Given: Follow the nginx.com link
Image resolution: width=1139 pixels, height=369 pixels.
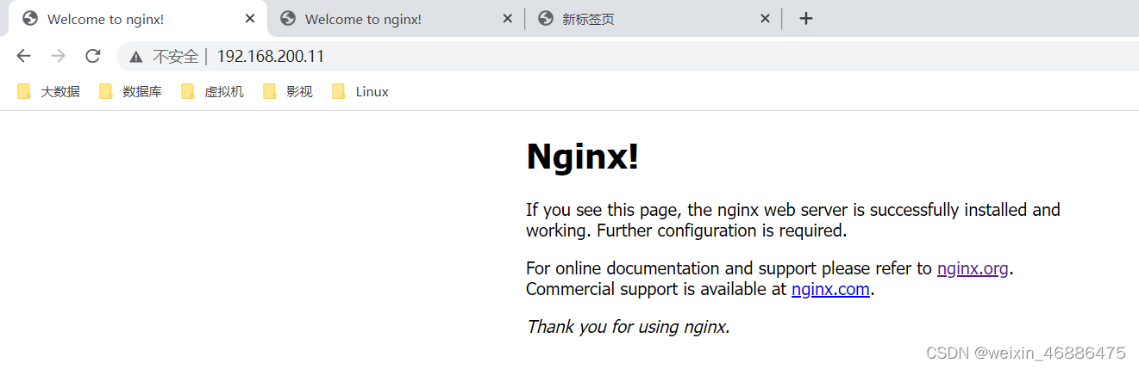Looking at the screenshot, I should [830, 289].
